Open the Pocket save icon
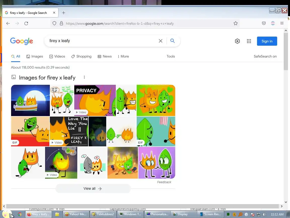290x218 pixels. click(x=264, y=23)
